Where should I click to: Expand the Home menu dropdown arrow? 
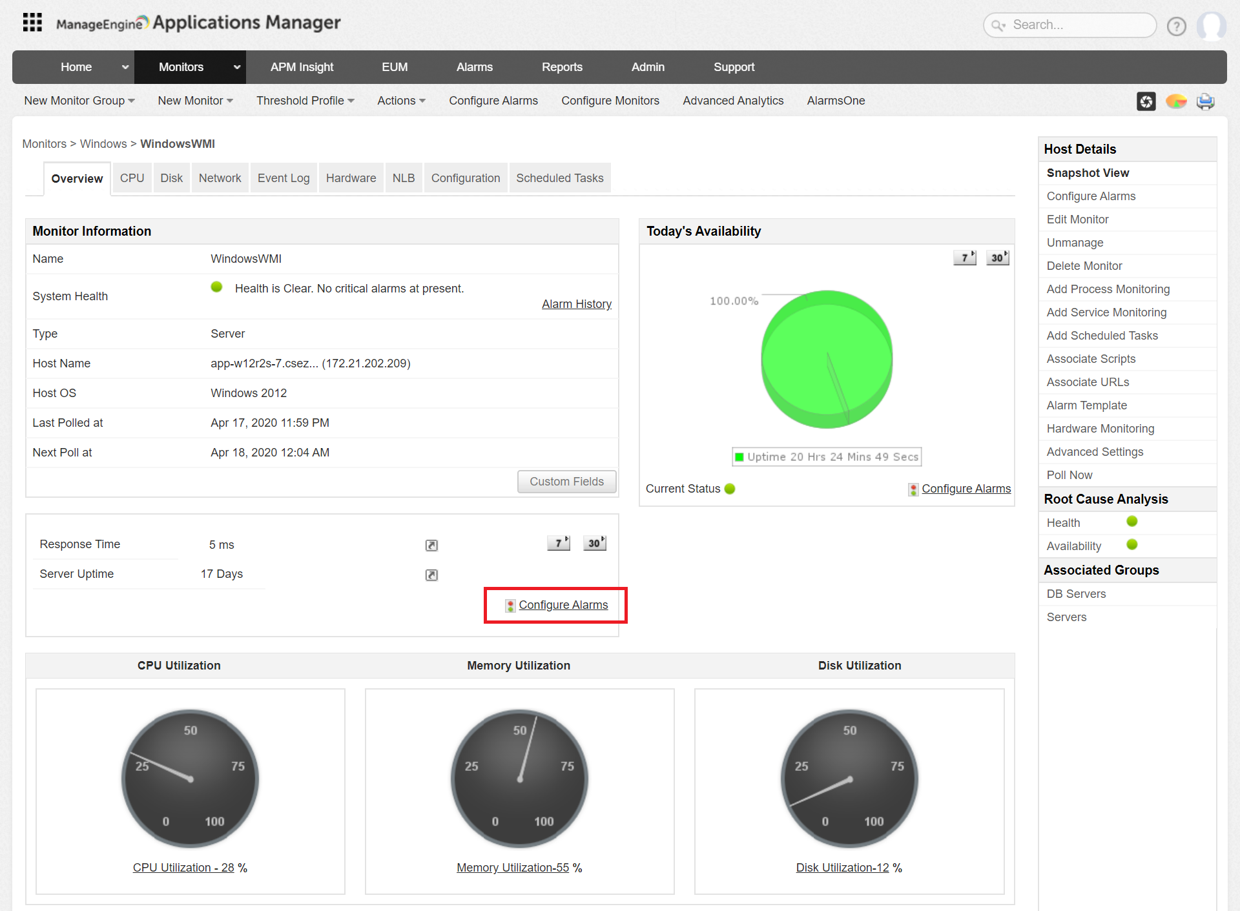tap(125, 67)
